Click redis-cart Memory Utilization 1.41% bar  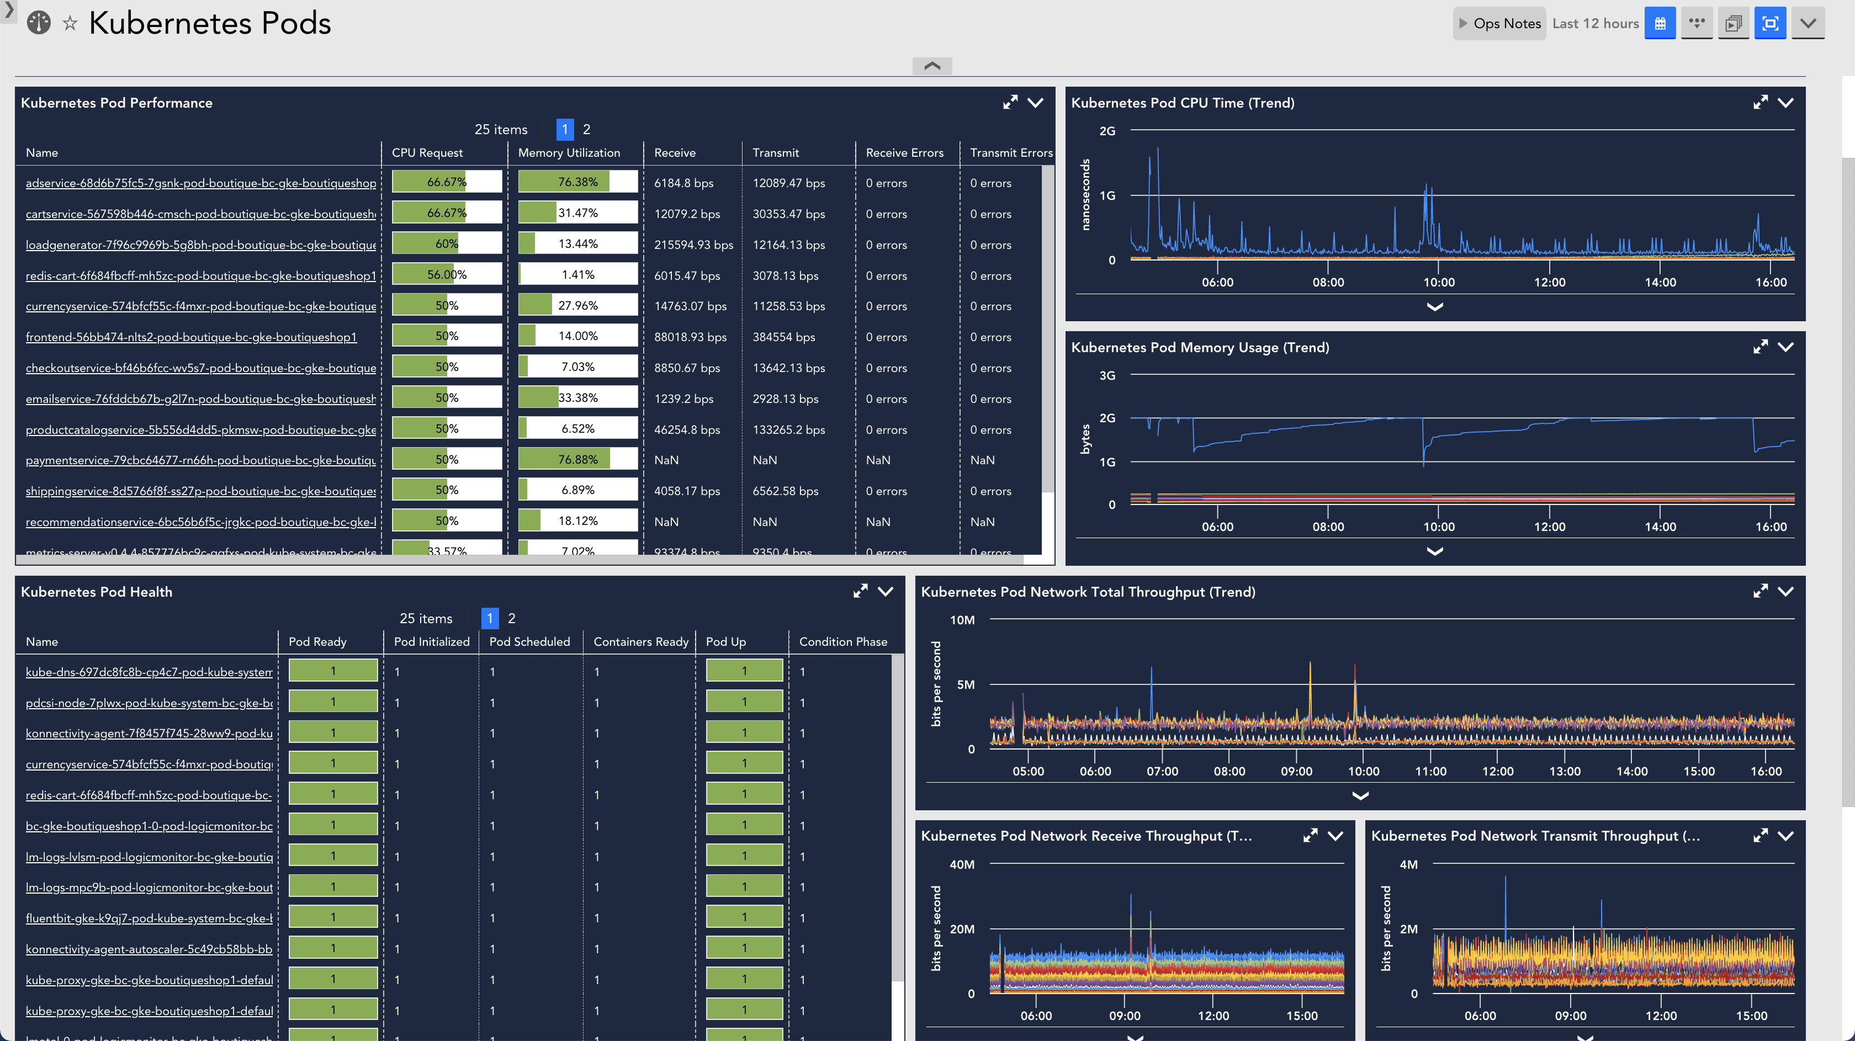[x=577, y=274]
